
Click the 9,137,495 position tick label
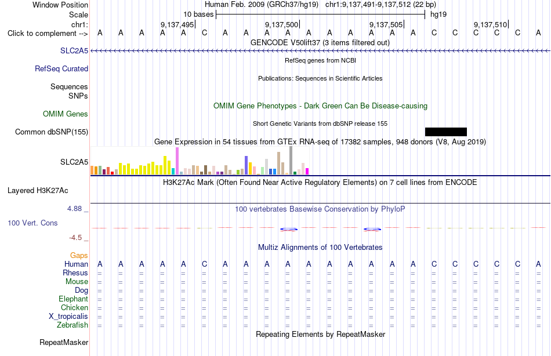point(177,24)
